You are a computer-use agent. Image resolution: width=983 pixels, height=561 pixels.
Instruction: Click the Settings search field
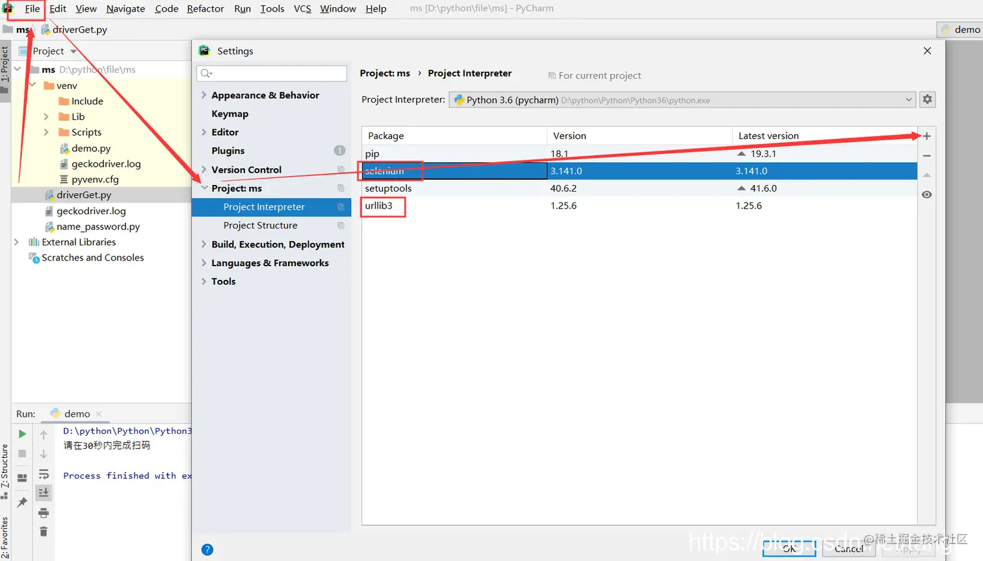[x=272, y=73]
